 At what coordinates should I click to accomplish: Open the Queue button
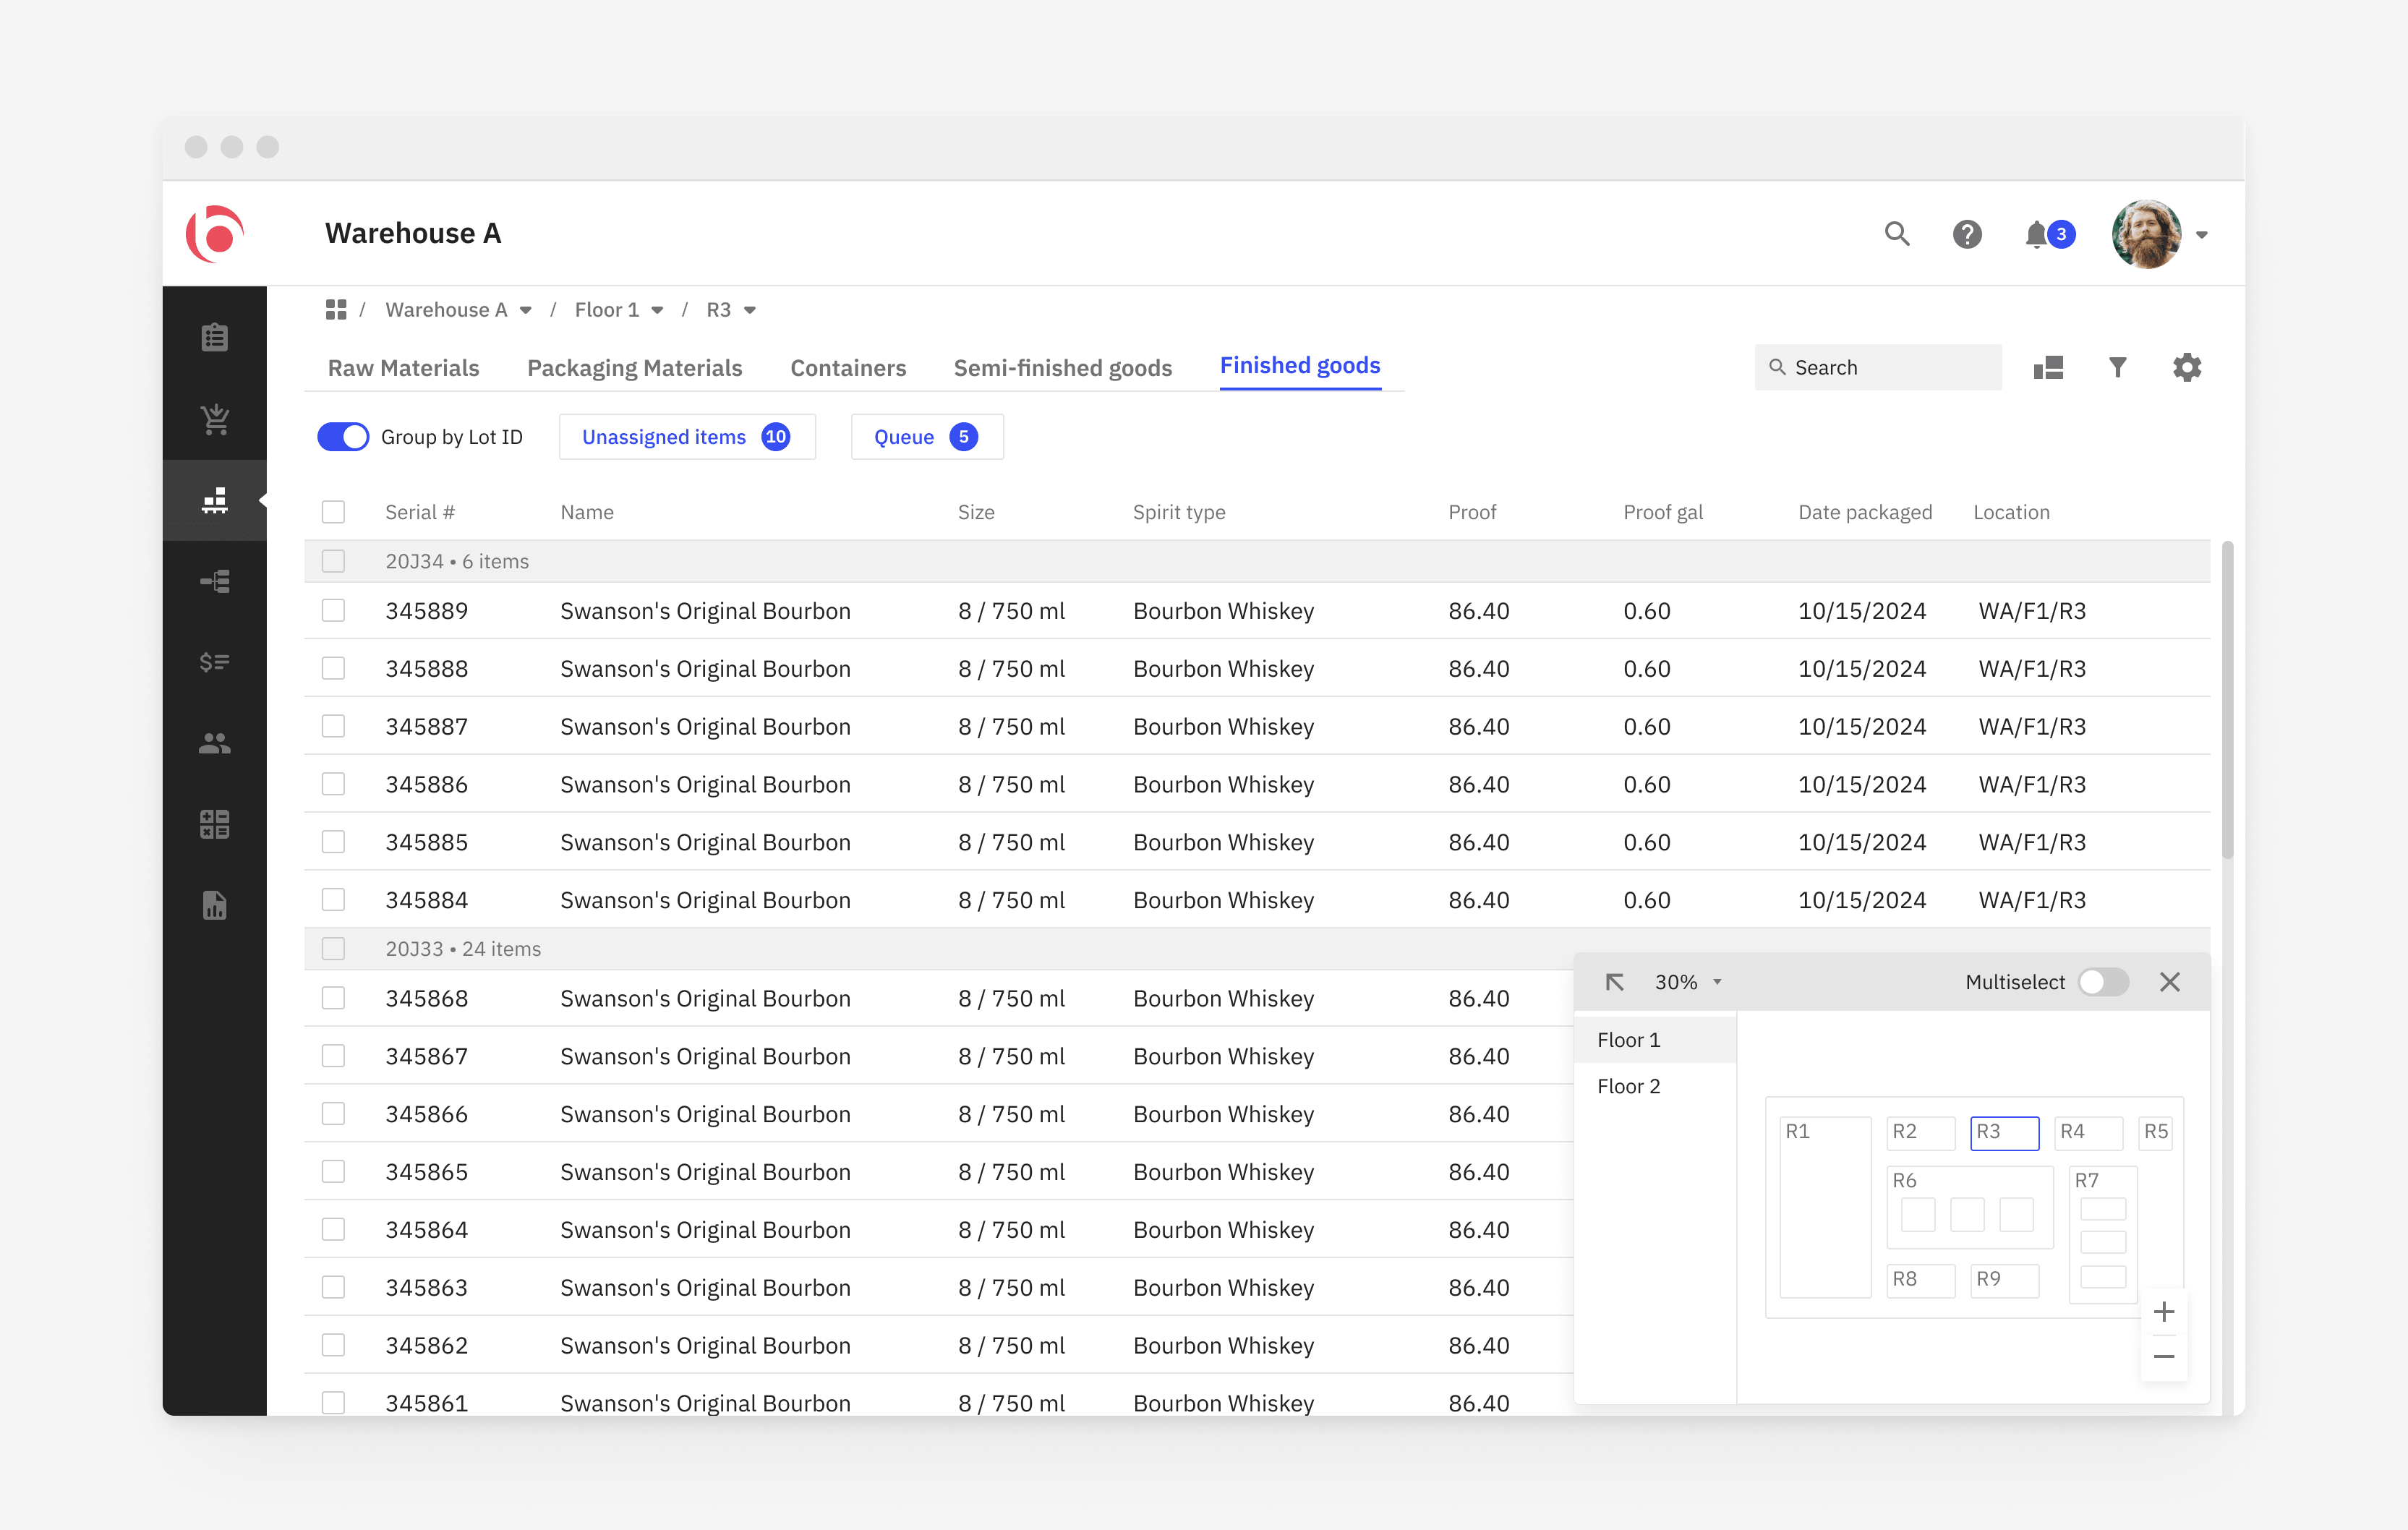click(x=927, y=437)
